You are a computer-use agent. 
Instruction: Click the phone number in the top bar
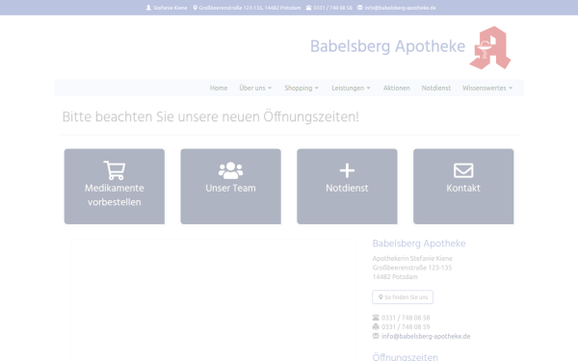[333, 8]
